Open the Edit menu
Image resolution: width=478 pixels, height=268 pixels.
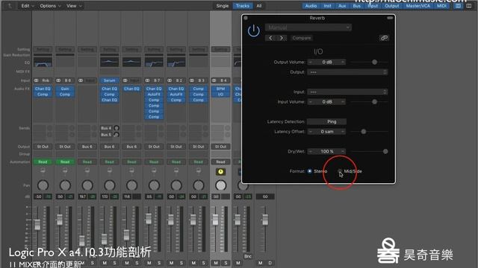point(28,6)
